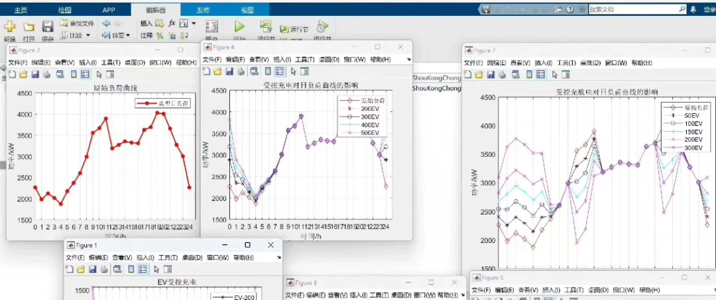This screenshot has height=300, width=716.
Task: Click the help question mark icon
Action: [x=570, y=9]
